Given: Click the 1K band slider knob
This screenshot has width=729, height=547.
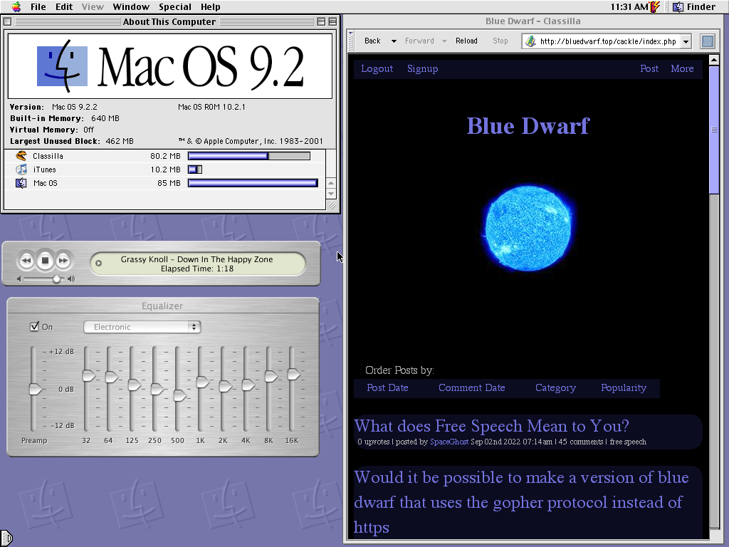Looking at the screenshot, I should (203, 382).
